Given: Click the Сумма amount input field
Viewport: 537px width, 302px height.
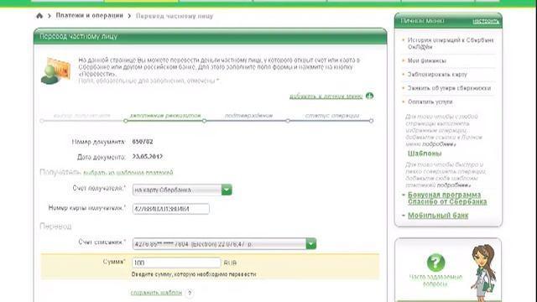Looking at the screenshot, I should pos(176,263).
